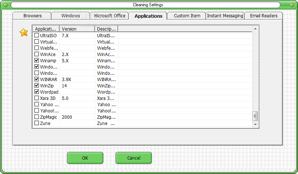Click the round button right of the title

click(292, 5)
